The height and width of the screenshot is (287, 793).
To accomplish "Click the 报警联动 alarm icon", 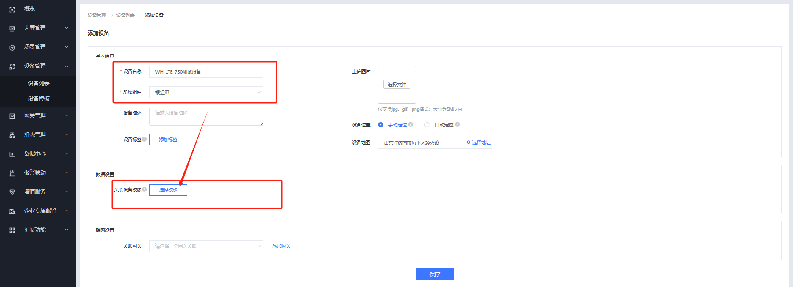I will [12, 173].
